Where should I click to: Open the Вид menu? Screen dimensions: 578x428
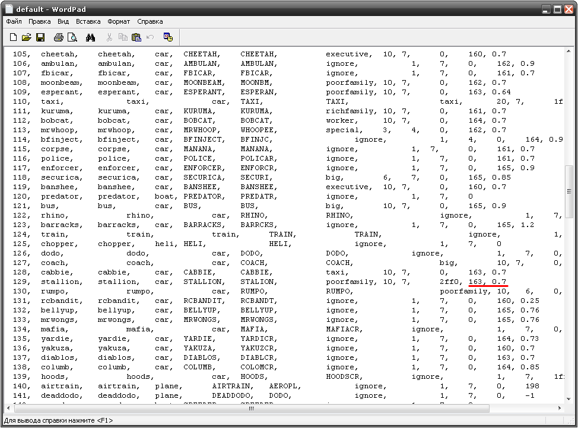63,21
